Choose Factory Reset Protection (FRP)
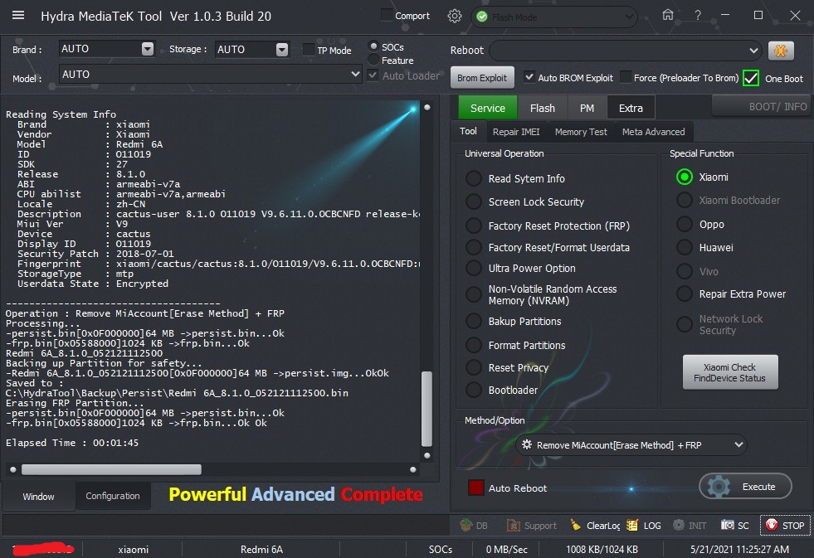This screenshot has width=814, height=558. (474, 226)
